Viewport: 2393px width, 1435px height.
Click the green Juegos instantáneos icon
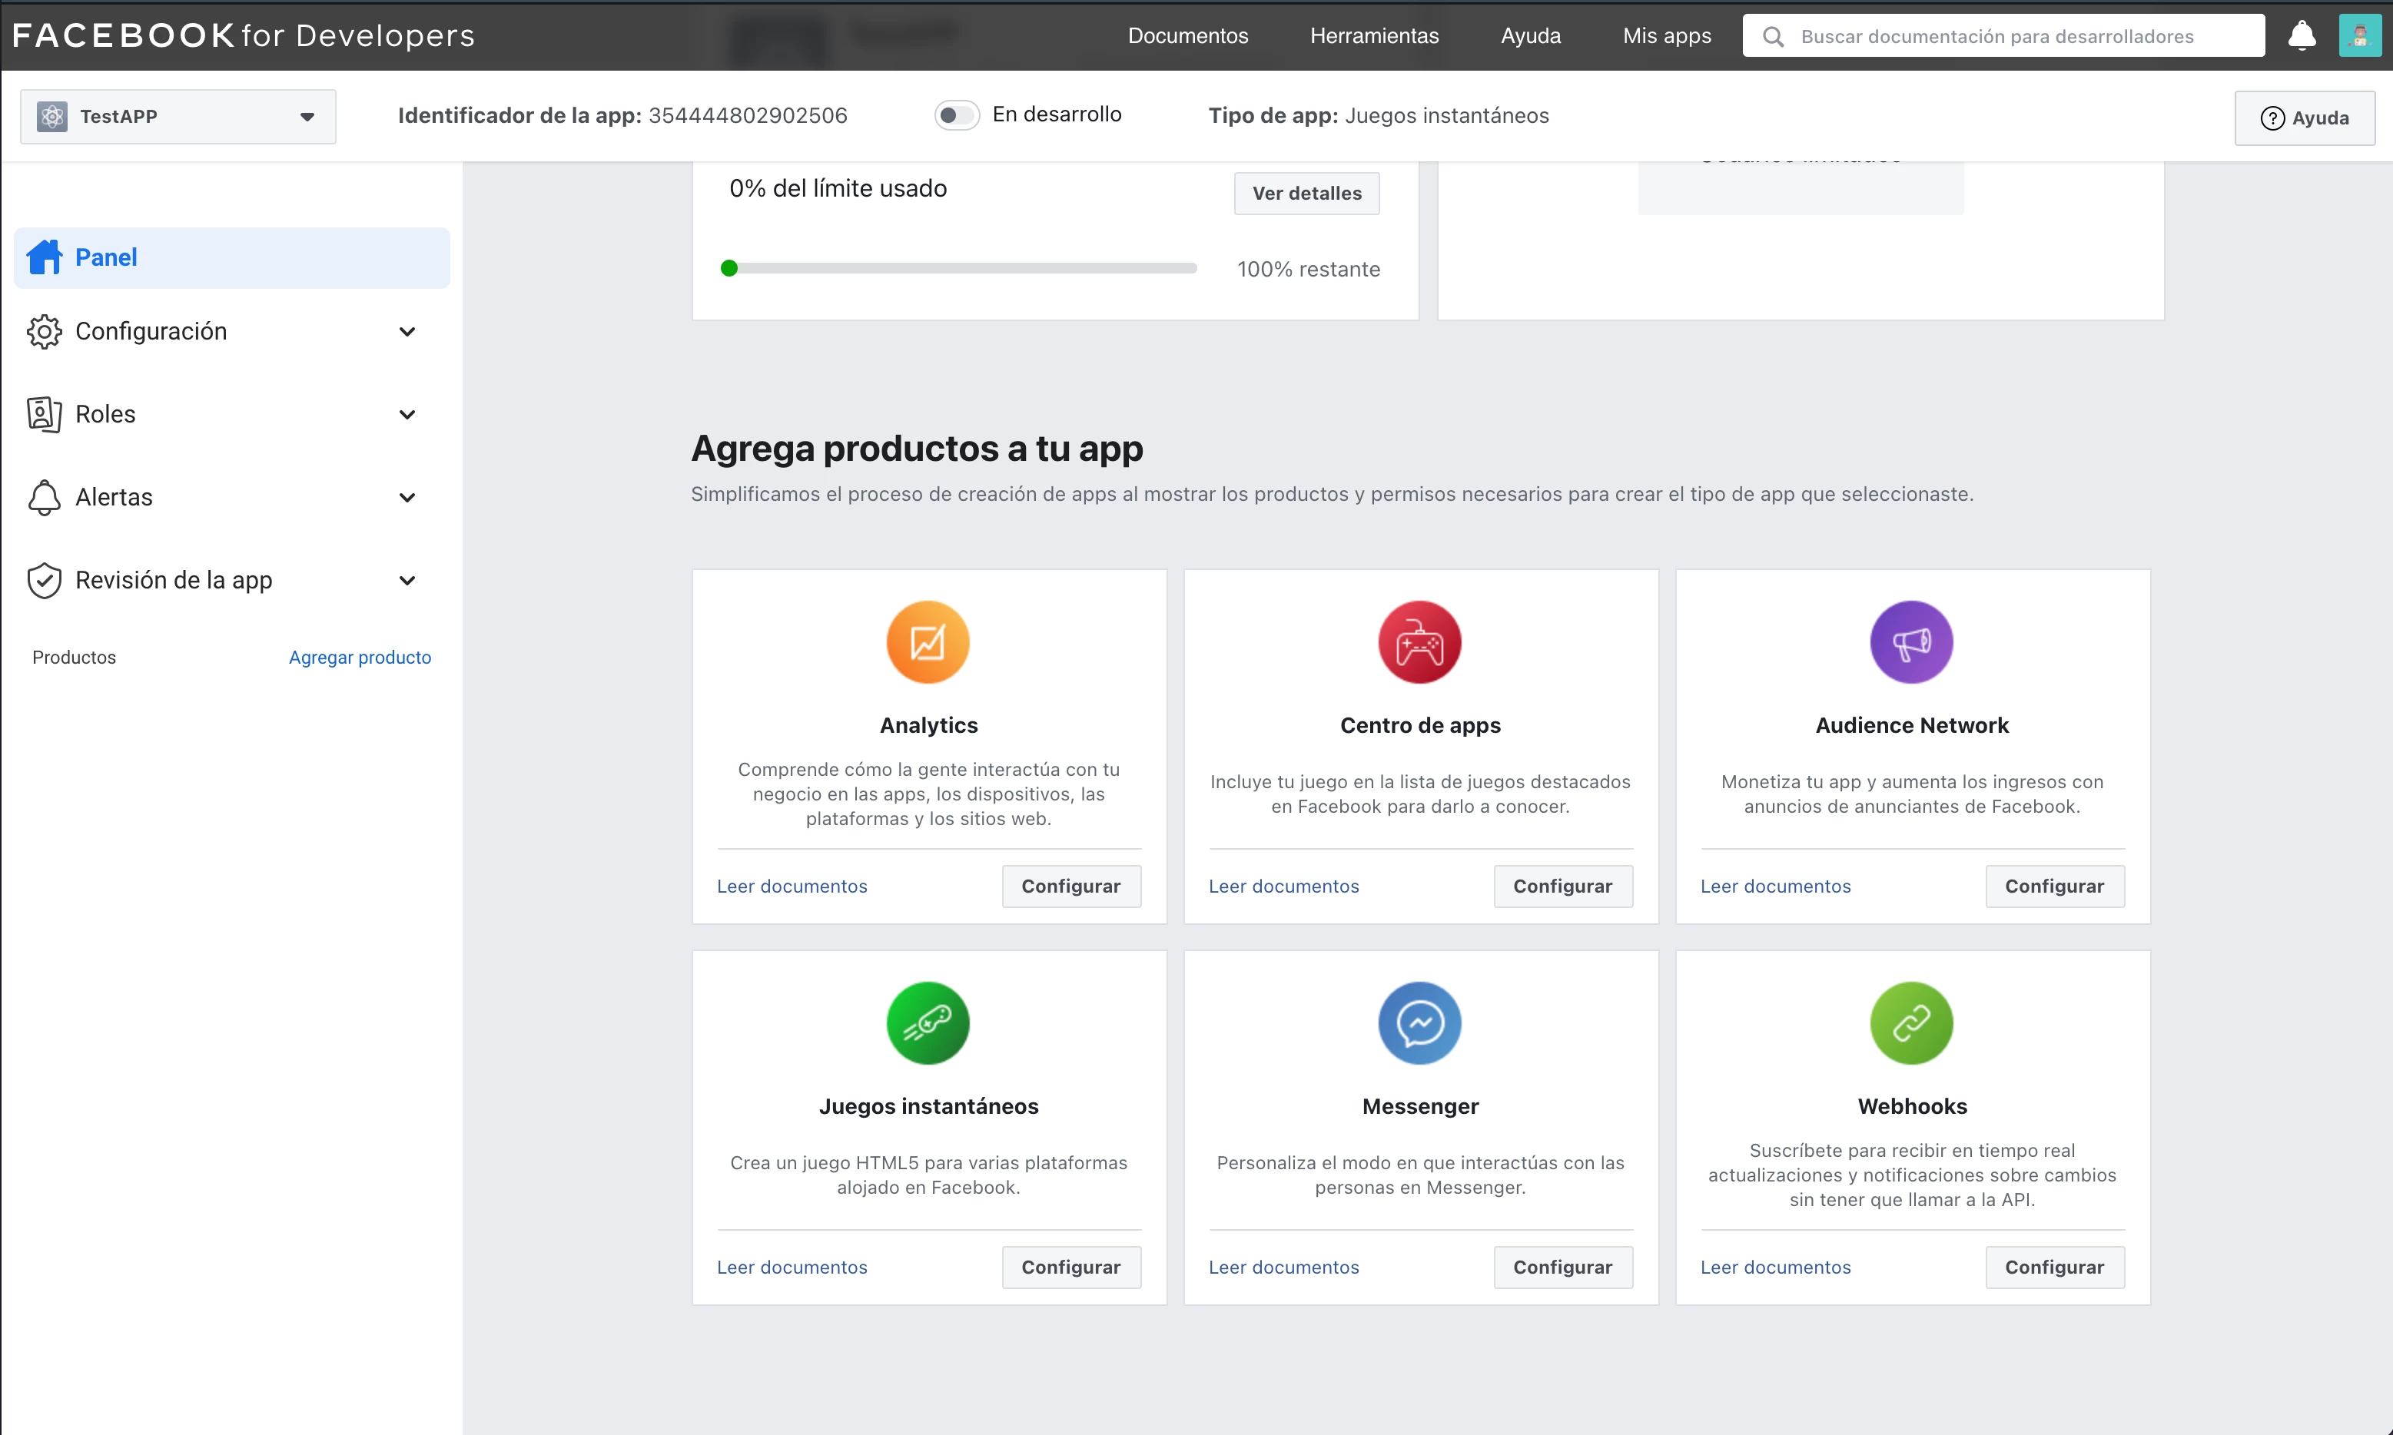point(928,1023)
